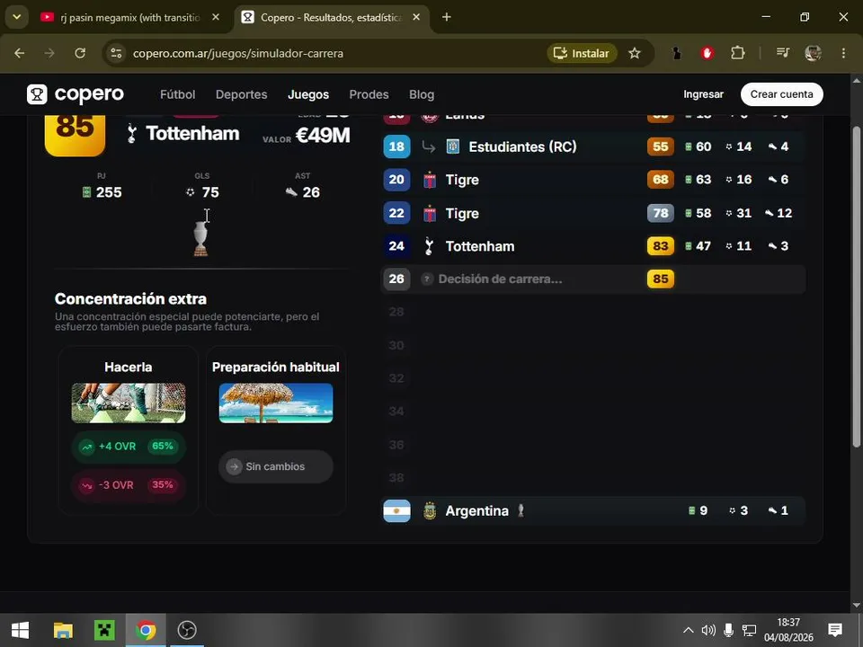Image resolution: width=863 pixels, height=647 pixels.
Task: Click the Copero trophy logo icon
Action: (37, 94)
